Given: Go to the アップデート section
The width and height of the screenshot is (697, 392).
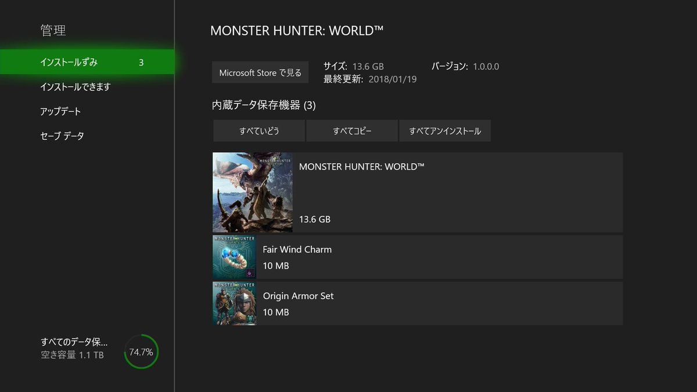Looking at the screenshot, I should point(60,112).
